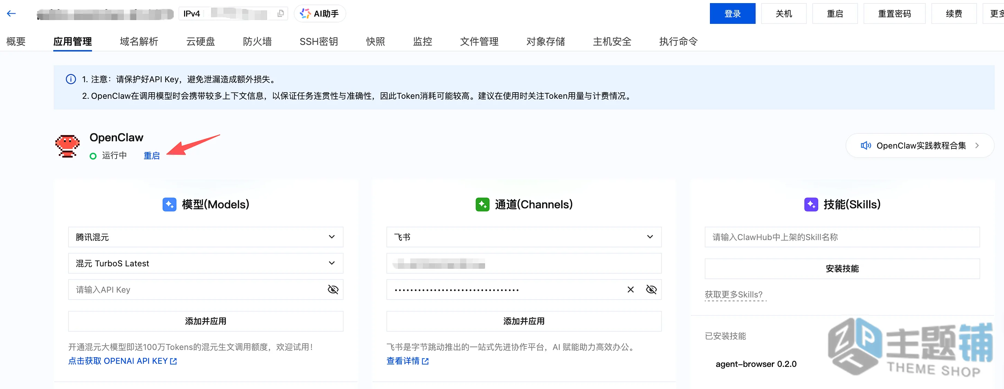Click agent-browser 0.2.0 installed skill

pos(756,364)
